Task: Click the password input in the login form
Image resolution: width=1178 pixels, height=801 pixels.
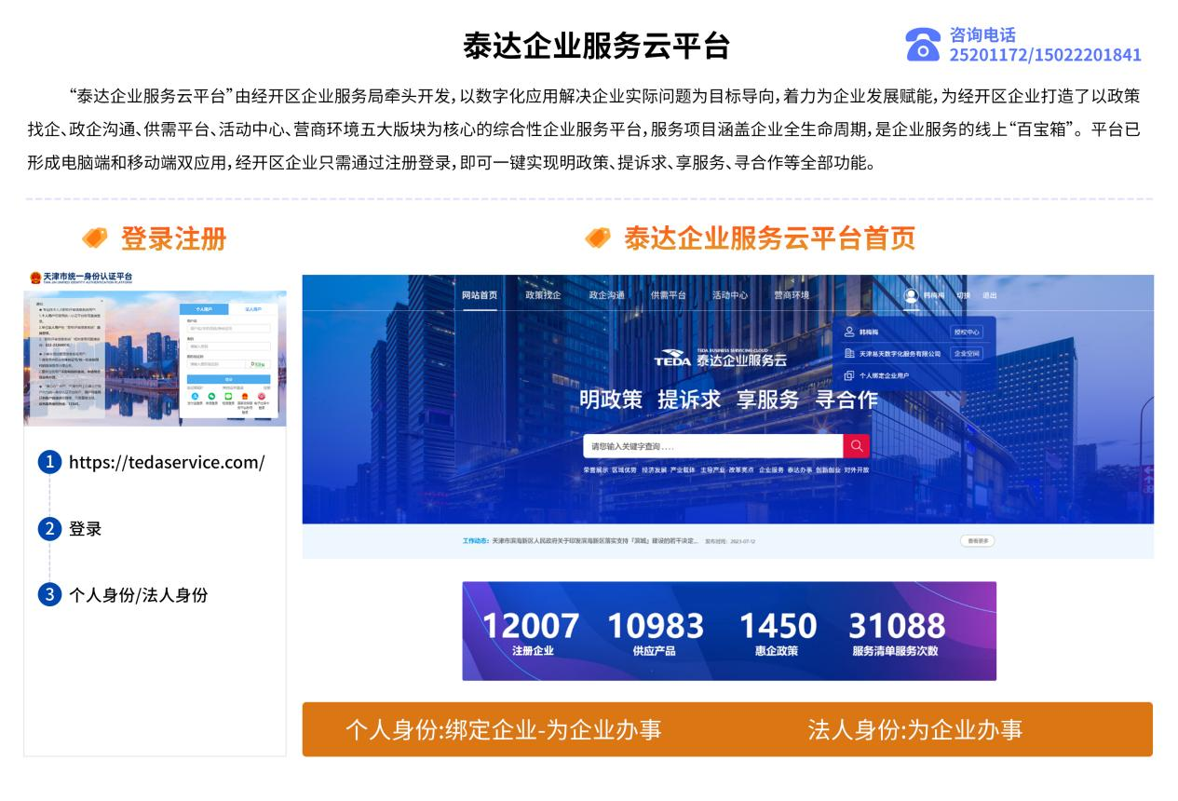Action: (228, 346)
